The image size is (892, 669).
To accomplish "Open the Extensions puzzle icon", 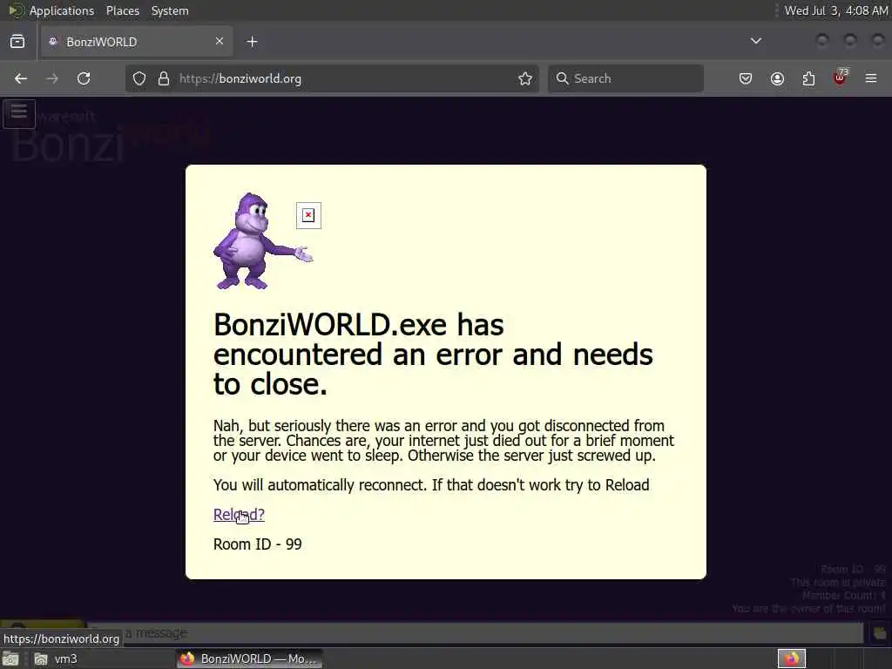I will tap(808, 78).
